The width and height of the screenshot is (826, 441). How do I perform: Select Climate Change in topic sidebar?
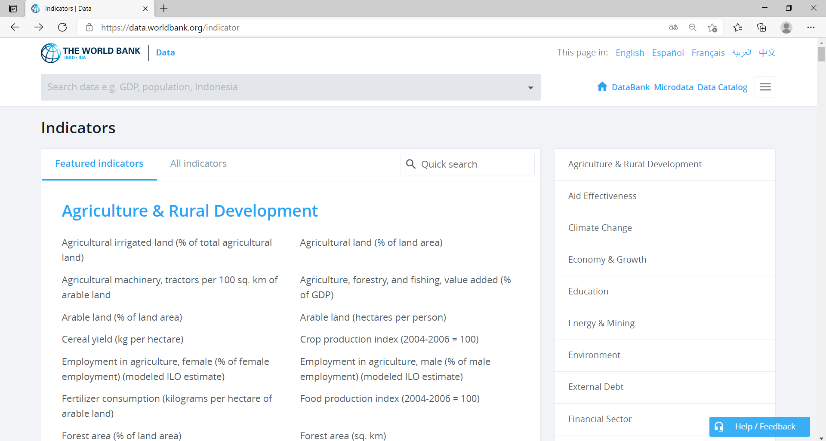pos(600,228)
